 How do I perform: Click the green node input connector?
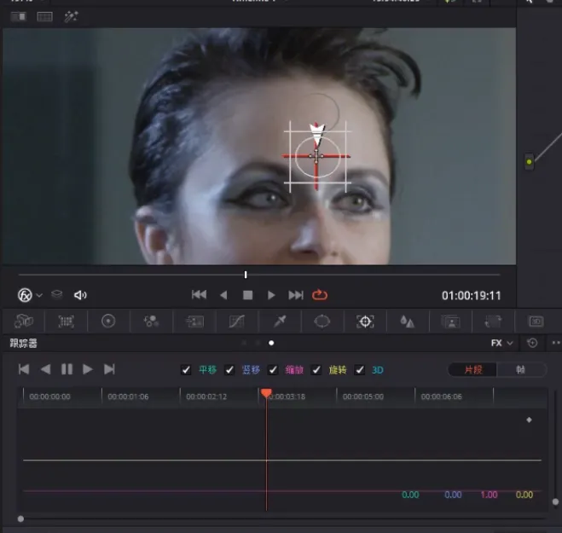[529, 162]
